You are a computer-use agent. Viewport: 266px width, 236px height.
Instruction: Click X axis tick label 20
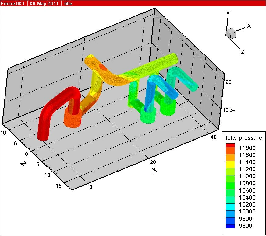pos(153,162)
